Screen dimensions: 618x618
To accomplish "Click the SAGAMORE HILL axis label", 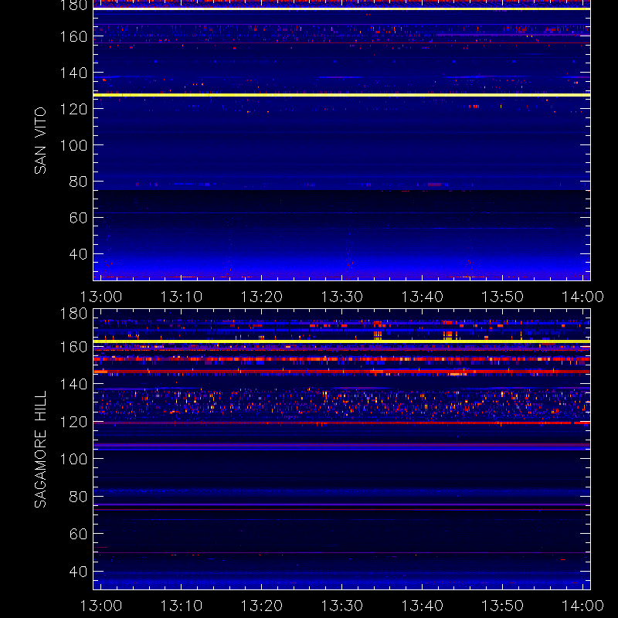I will (40, 450).
